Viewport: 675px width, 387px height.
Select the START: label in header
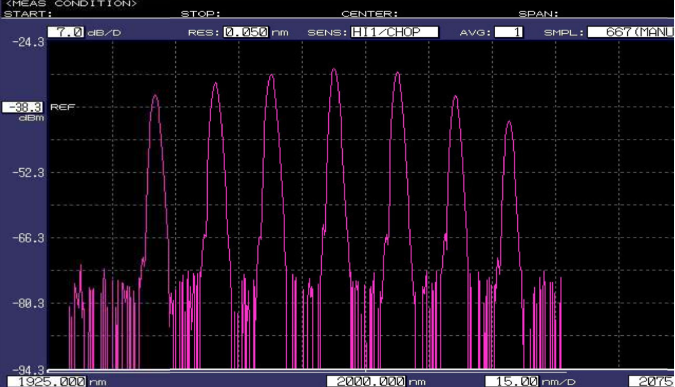(28, 14)
